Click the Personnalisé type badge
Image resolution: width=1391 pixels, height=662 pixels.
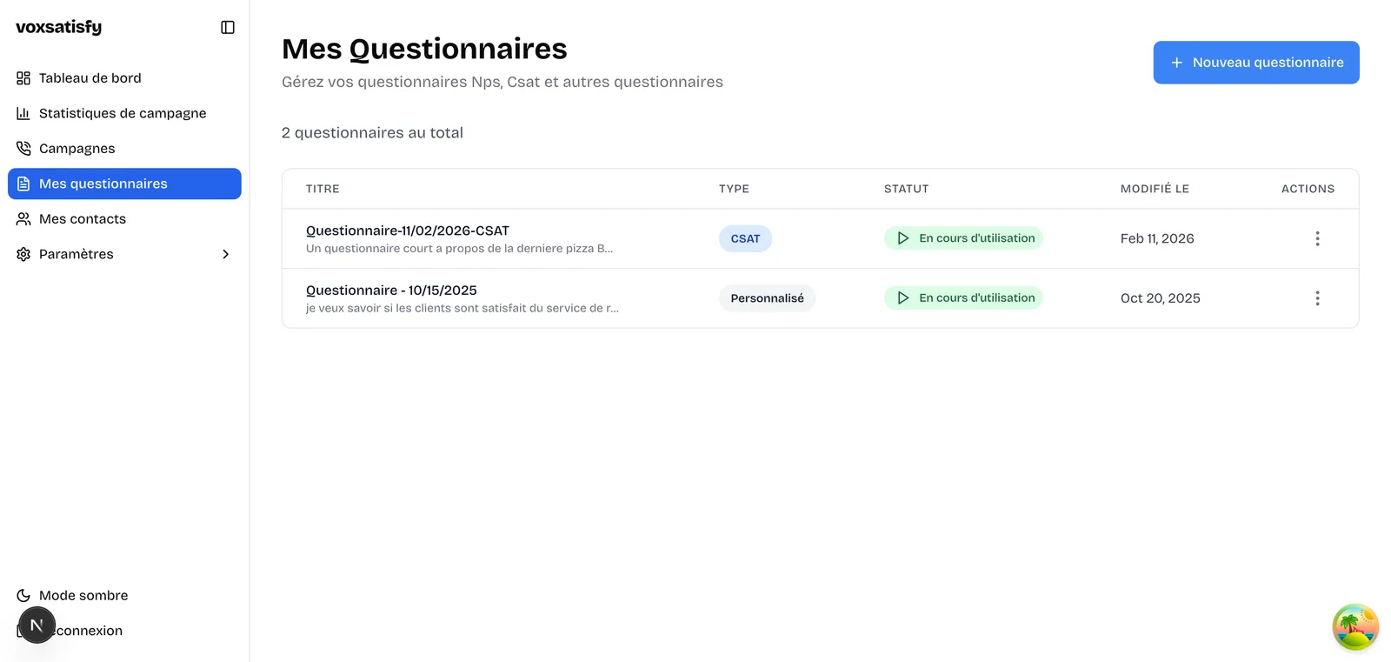click(x=767, y=298)
